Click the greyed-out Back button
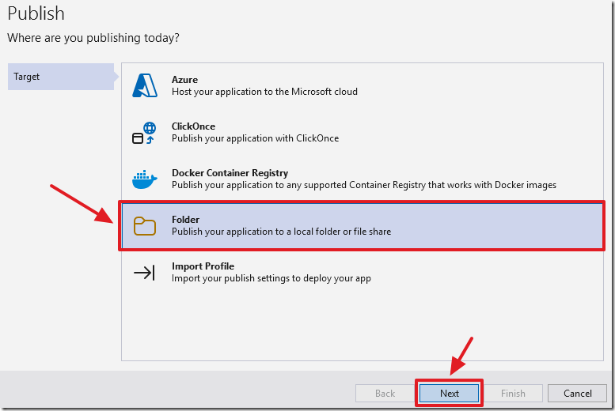The width and height of the screenshot is (615, 411). coord(385,393)
